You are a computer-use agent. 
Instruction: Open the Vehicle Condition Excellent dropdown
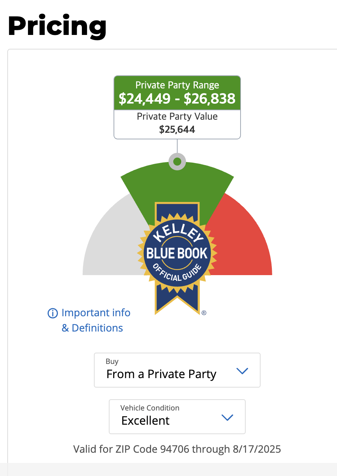[177, 416]
